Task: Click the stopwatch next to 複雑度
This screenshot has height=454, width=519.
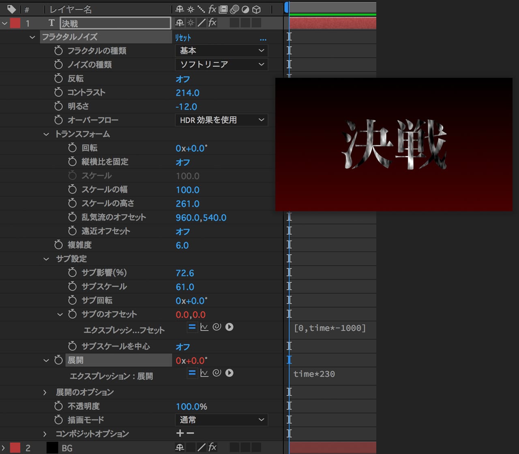Action: point(58,245)
